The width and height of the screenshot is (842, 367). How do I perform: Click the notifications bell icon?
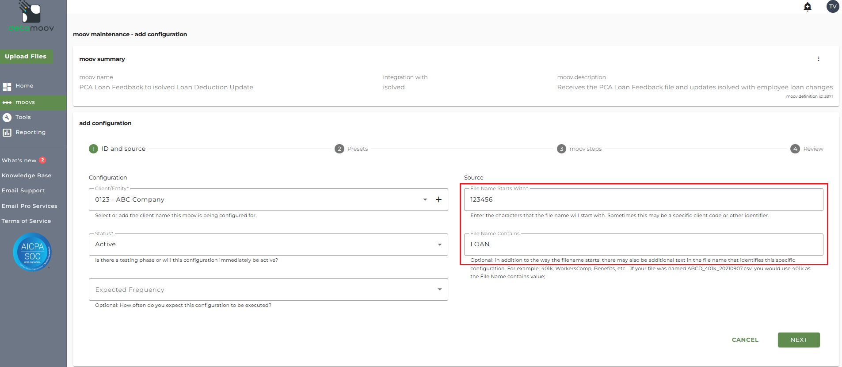tap(807, 7)
